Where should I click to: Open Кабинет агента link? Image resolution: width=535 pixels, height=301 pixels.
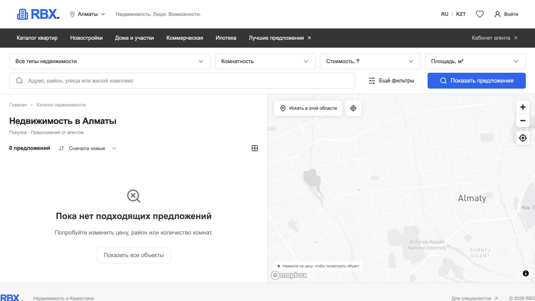495,38
